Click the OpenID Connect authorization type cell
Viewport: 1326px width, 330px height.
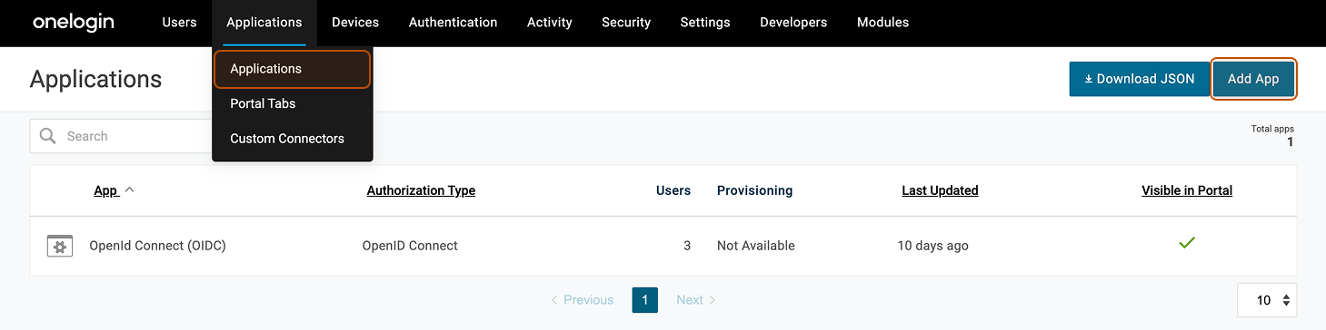410,246
